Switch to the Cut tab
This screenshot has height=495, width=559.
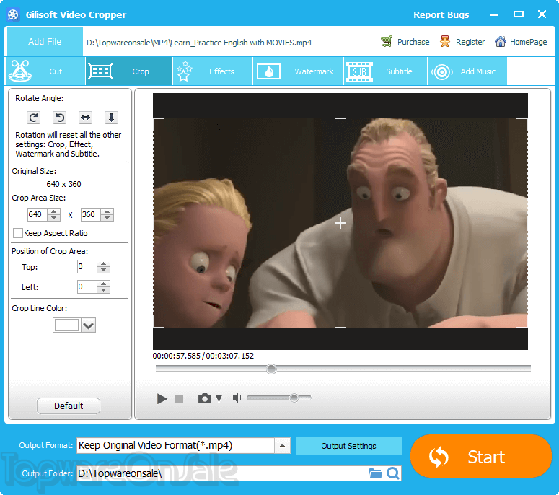(45, 71)
